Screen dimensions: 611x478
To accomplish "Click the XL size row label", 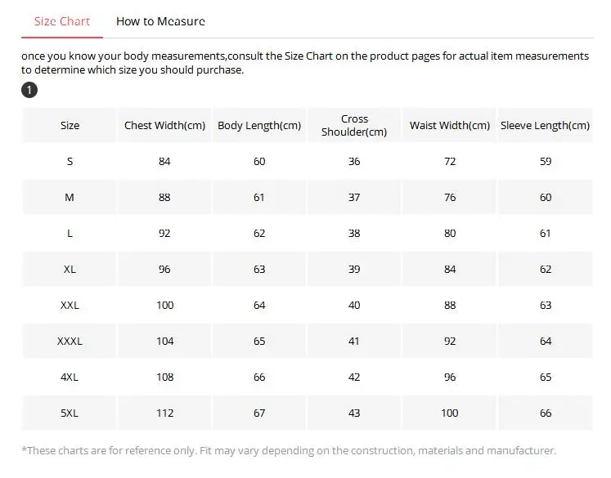I will tap(70, 269).
